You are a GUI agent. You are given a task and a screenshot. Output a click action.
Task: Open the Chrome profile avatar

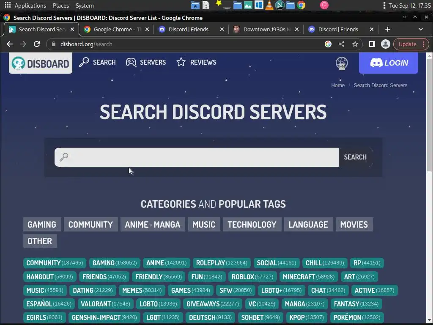(x=386, y=44)
